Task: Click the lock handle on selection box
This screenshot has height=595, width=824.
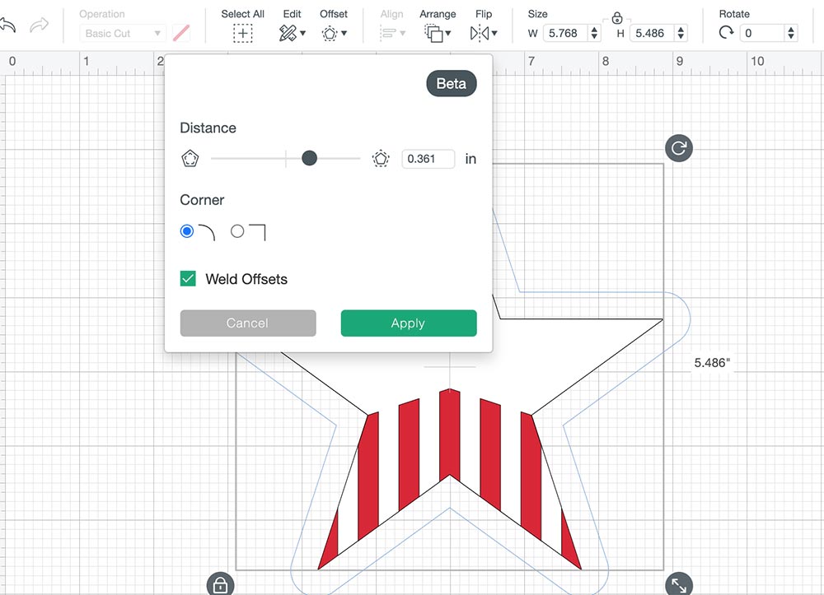Action: (x=220, y=583)
